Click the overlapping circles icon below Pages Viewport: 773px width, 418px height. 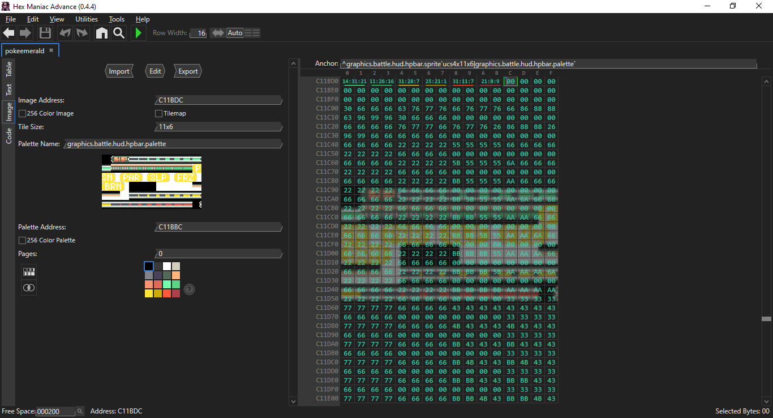[x=29, y=288]
